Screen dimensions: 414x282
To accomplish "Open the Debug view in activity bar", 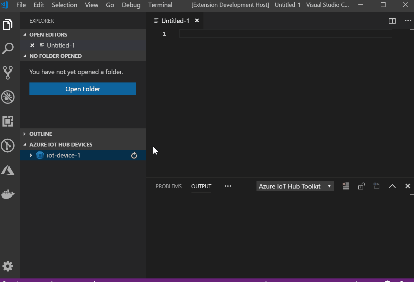I will pos(8,97).
